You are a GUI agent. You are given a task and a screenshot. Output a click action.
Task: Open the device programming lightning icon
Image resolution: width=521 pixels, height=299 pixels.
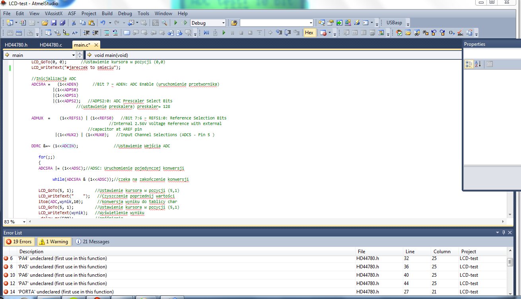click(x=357, y=23)
